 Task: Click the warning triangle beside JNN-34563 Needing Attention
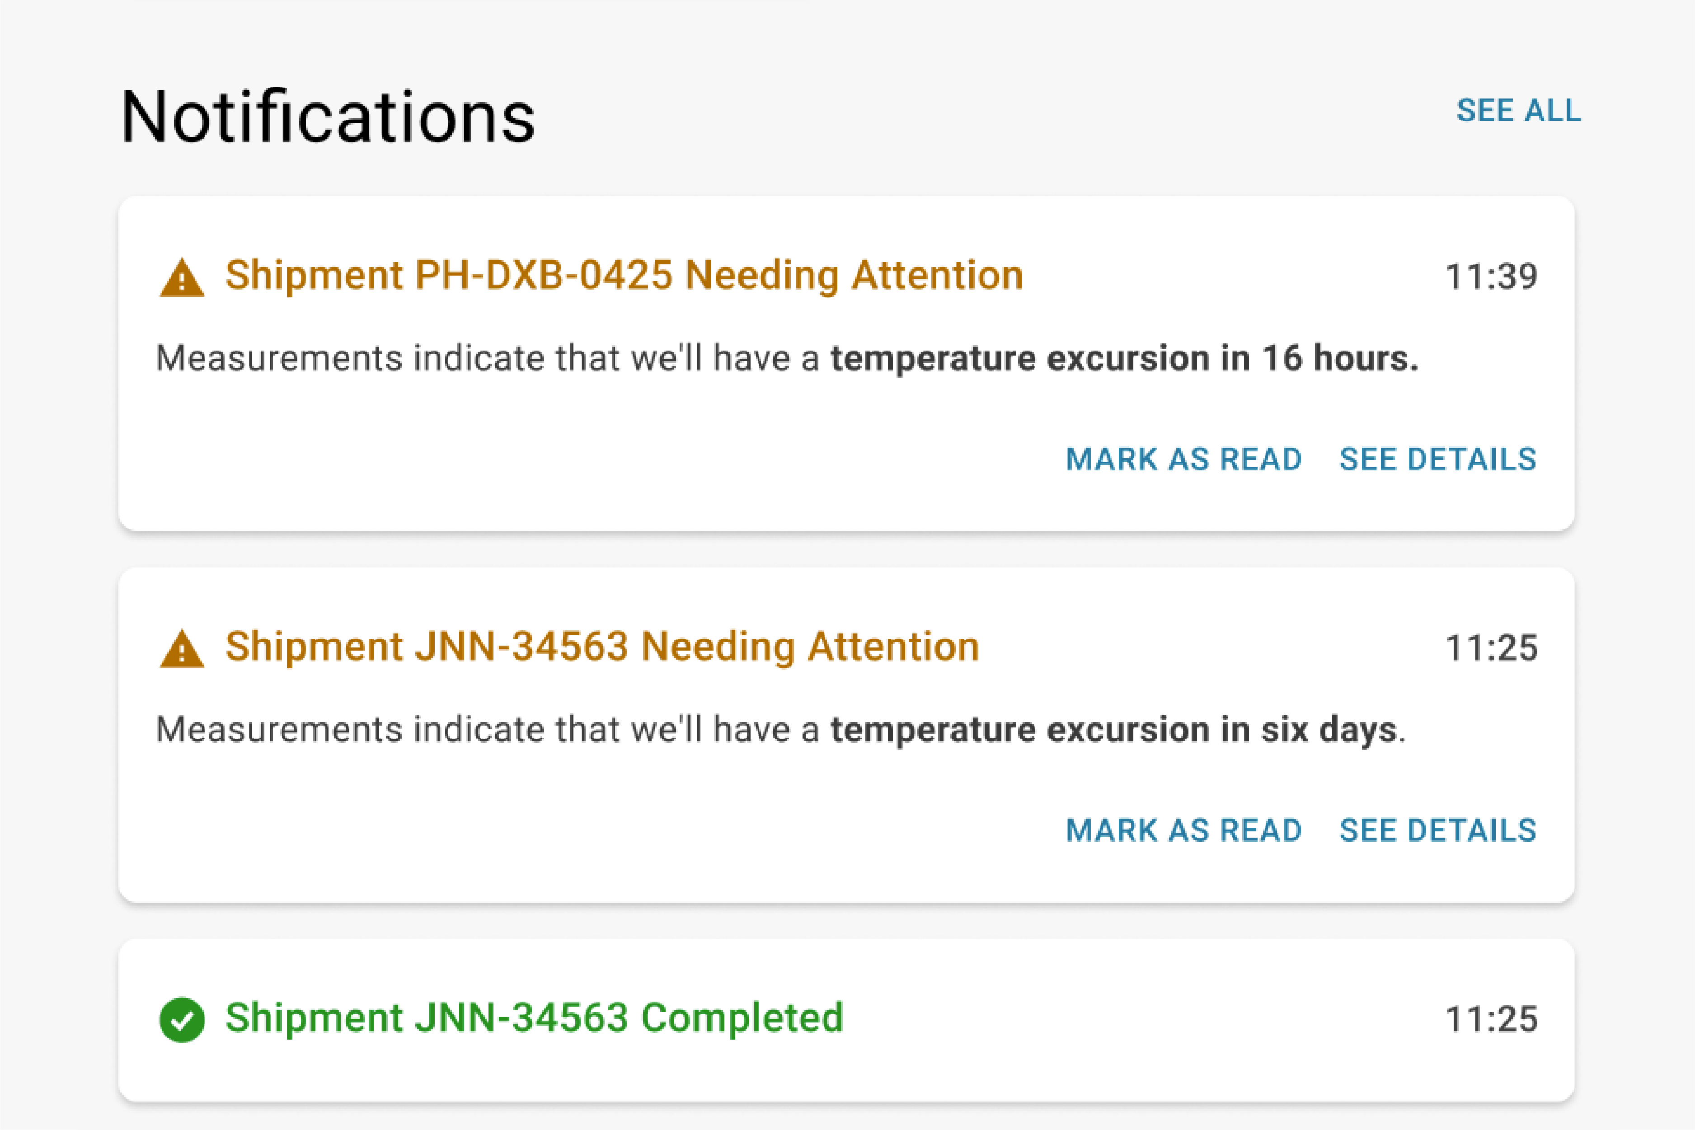(182, 649)
